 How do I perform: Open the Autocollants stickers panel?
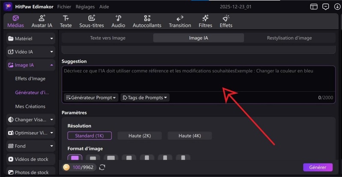[x=147, y=21]
